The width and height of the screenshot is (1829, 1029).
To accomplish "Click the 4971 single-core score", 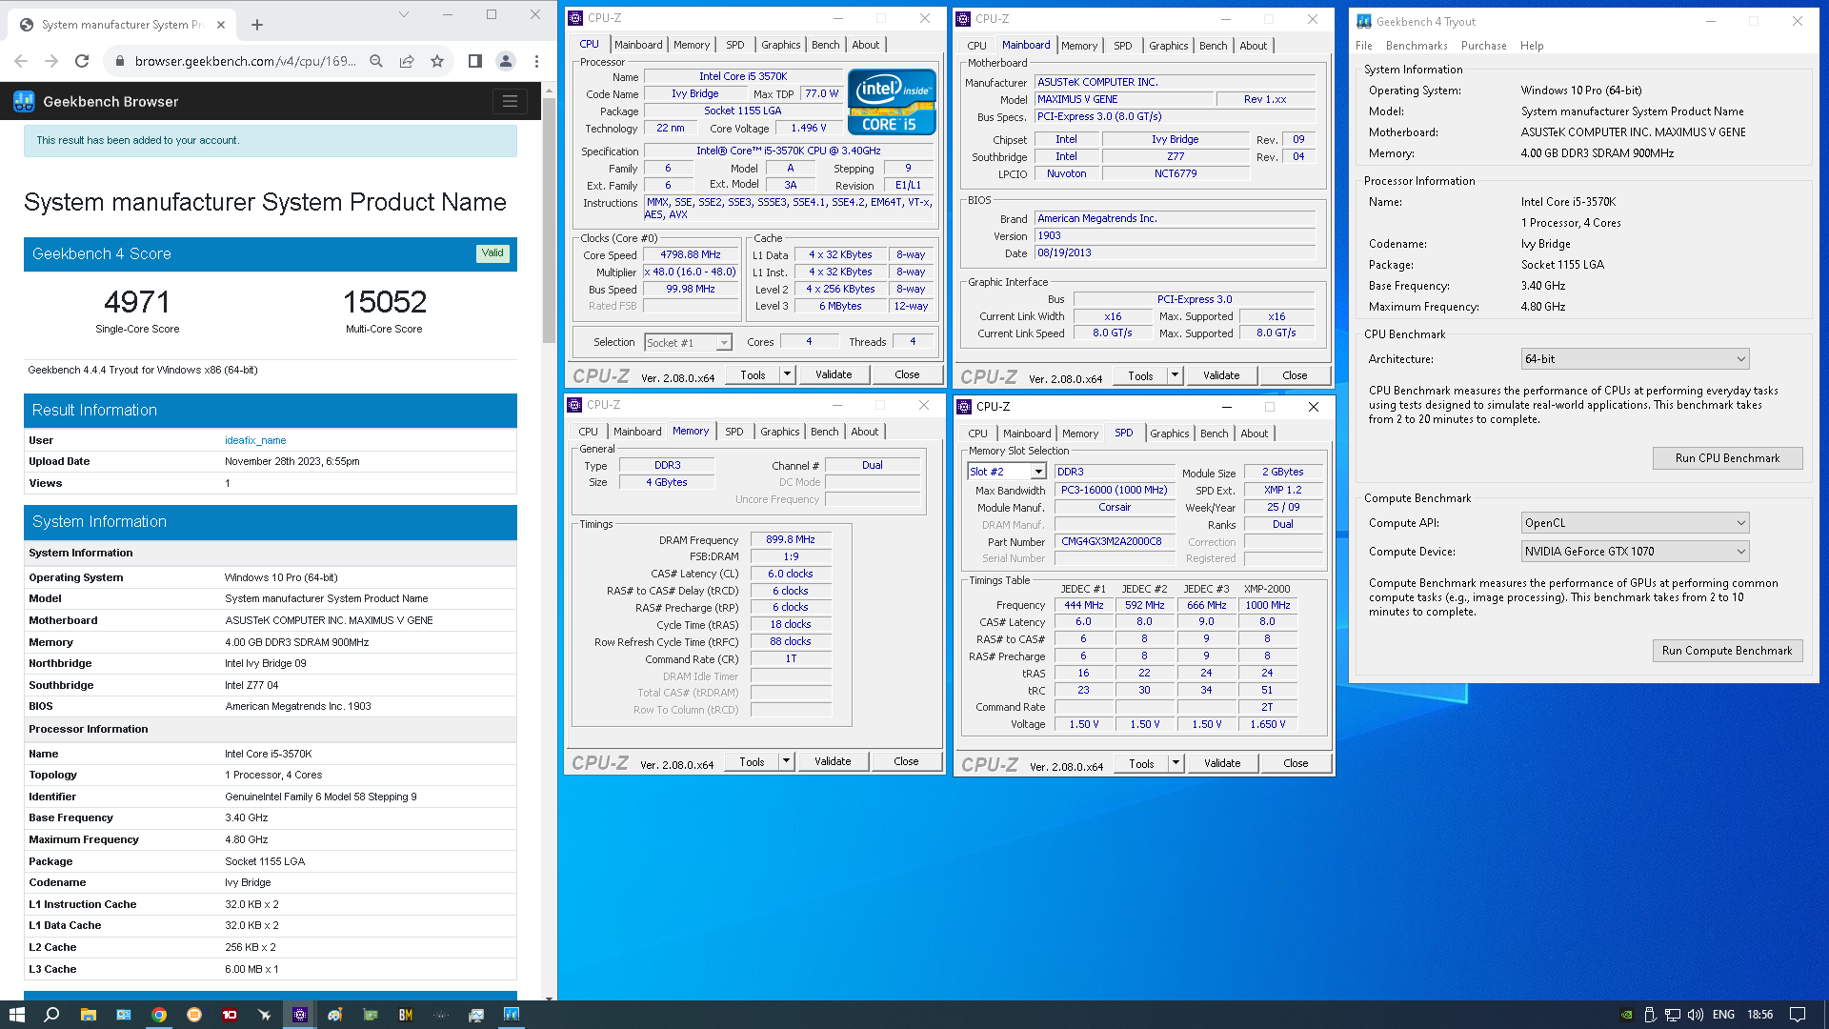I will pyautogui.click(x=137, y=302).
